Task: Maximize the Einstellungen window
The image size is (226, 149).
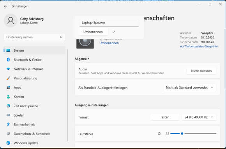Action: pyautogui.click(x=210, y=4)
